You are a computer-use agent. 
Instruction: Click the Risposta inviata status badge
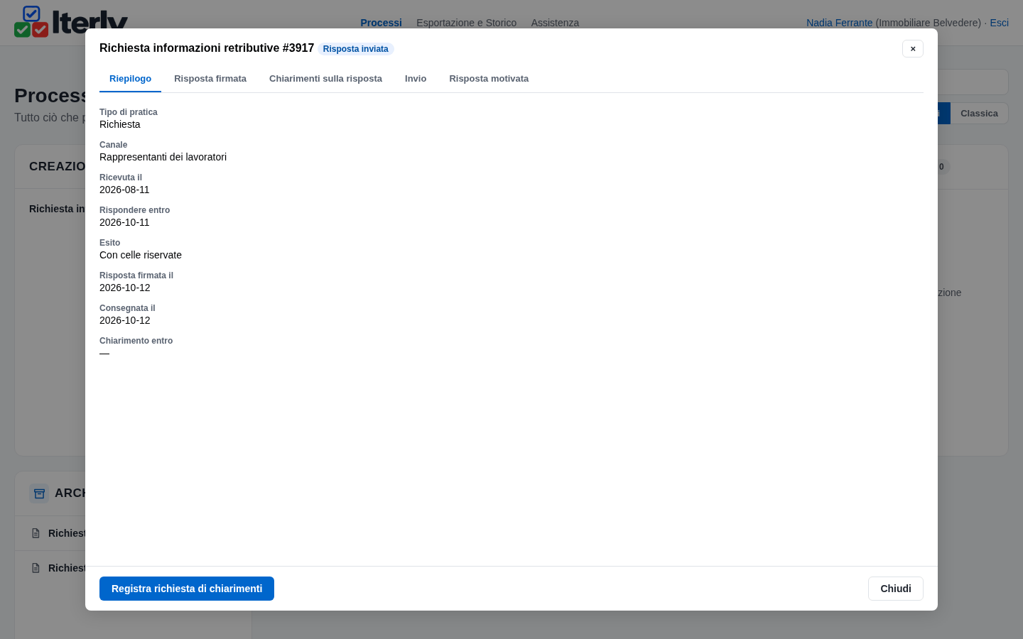tap(355, 49)
